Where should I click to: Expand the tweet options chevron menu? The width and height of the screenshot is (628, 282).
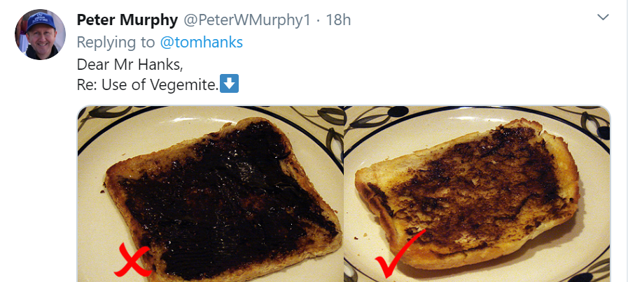[x=603, y=17]
